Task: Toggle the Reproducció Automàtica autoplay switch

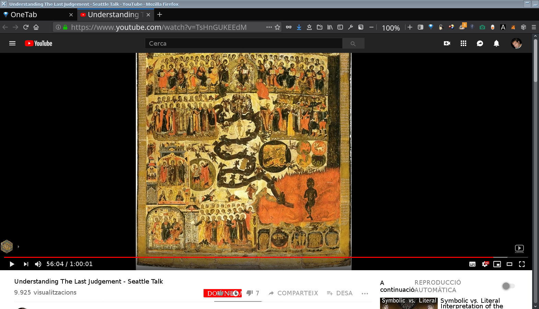Action: click(x=508, y=286)
